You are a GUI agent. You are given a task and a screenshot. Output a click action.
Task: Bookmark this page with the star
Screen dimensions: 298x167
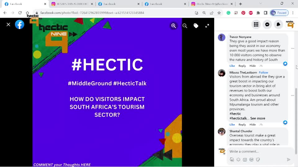pos(219,13)
